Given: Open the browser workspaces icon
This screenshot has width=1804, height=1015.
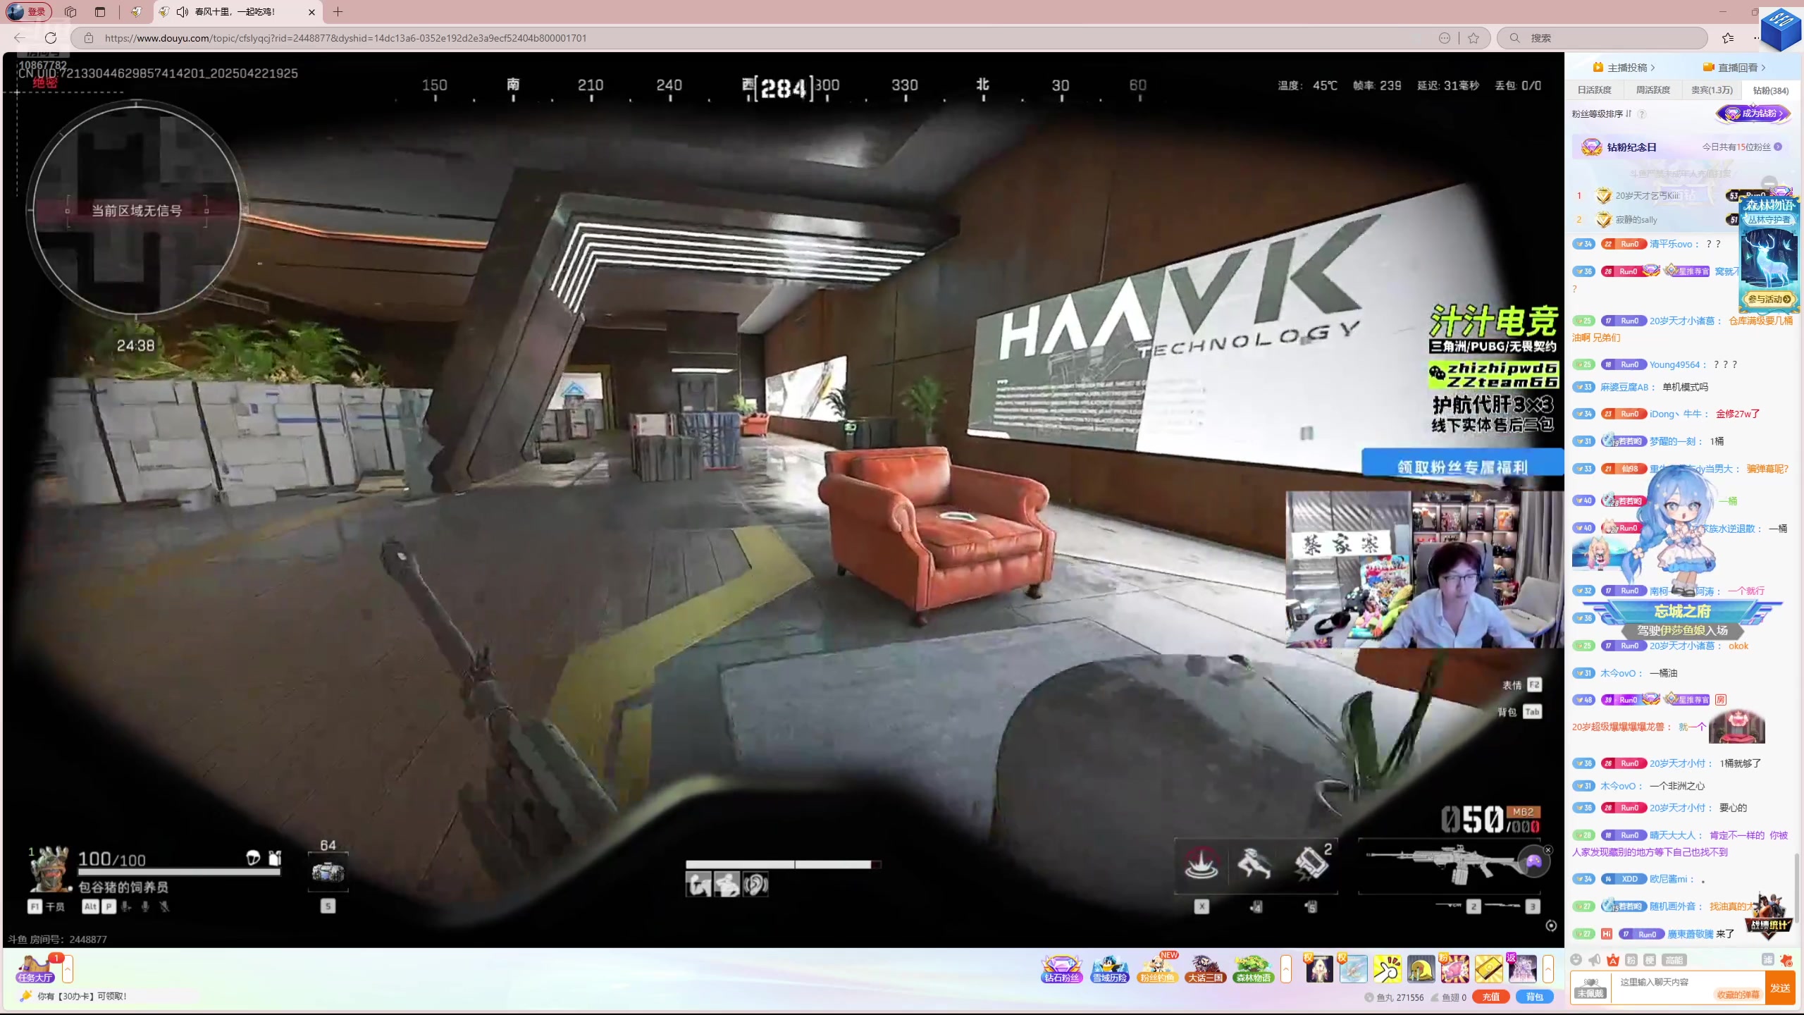Looking at the screenshot, I should pos(70,12).
